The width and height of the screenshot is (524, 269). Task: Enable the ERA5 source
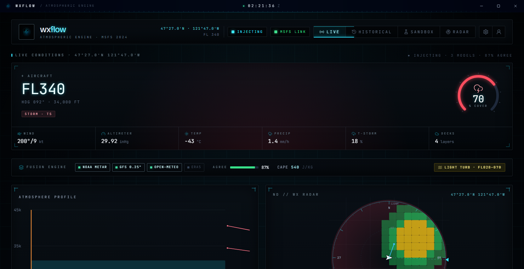click(194, 167)
